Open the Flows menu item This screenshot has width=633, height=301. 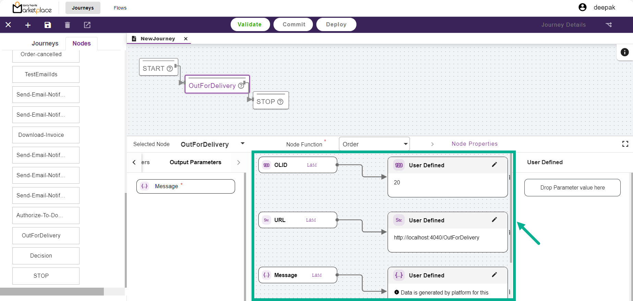point(120,8)
